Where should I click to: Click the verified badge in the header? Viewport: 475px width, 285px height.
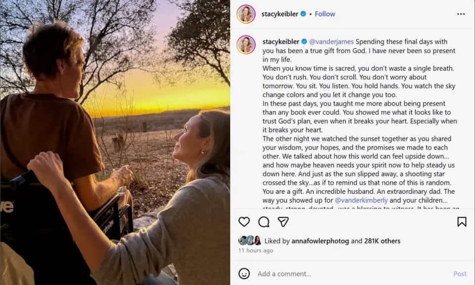303,14
